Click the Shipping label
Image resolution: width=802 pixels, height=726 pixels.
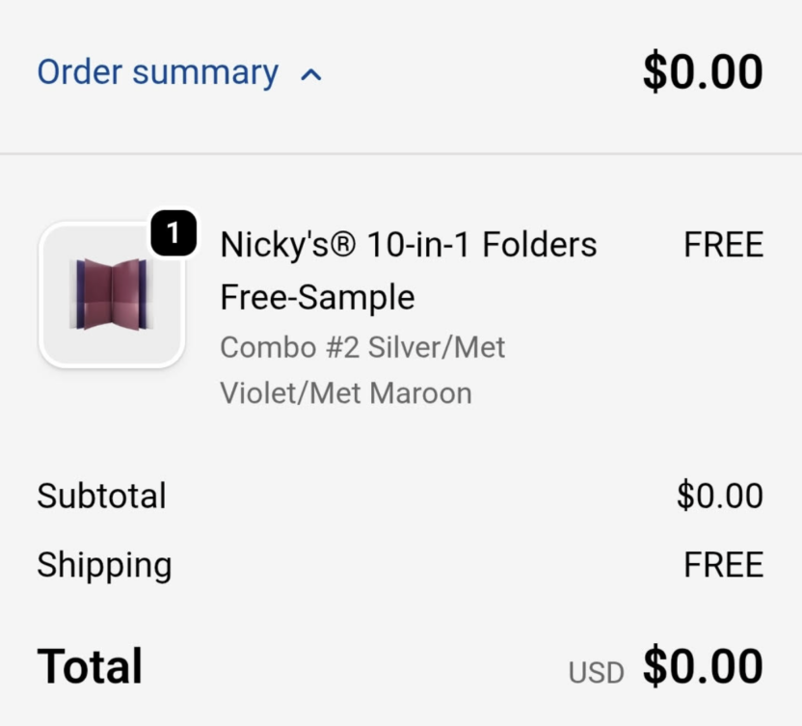(x=104, y=565)
